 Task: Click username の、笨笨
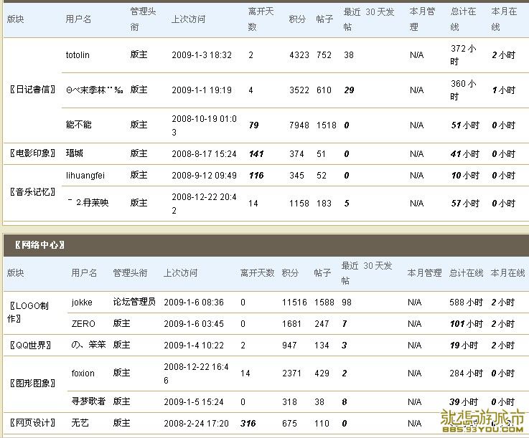coord(88,345)
